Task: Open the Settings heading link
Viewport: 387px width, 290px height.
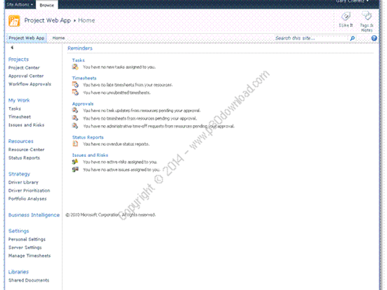Action: 19,231
